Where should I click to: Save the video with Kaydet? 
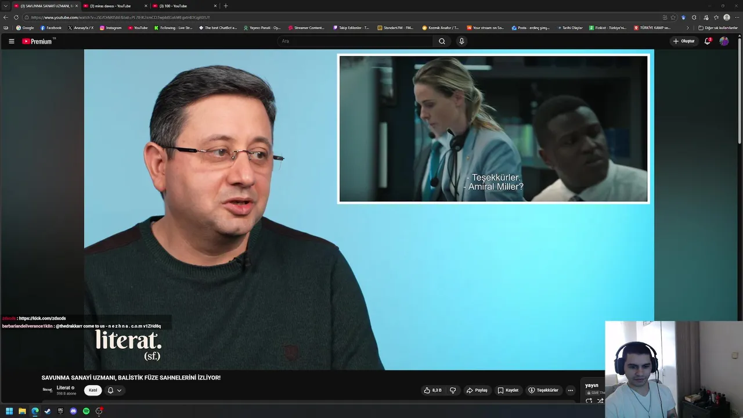point(508,390)
